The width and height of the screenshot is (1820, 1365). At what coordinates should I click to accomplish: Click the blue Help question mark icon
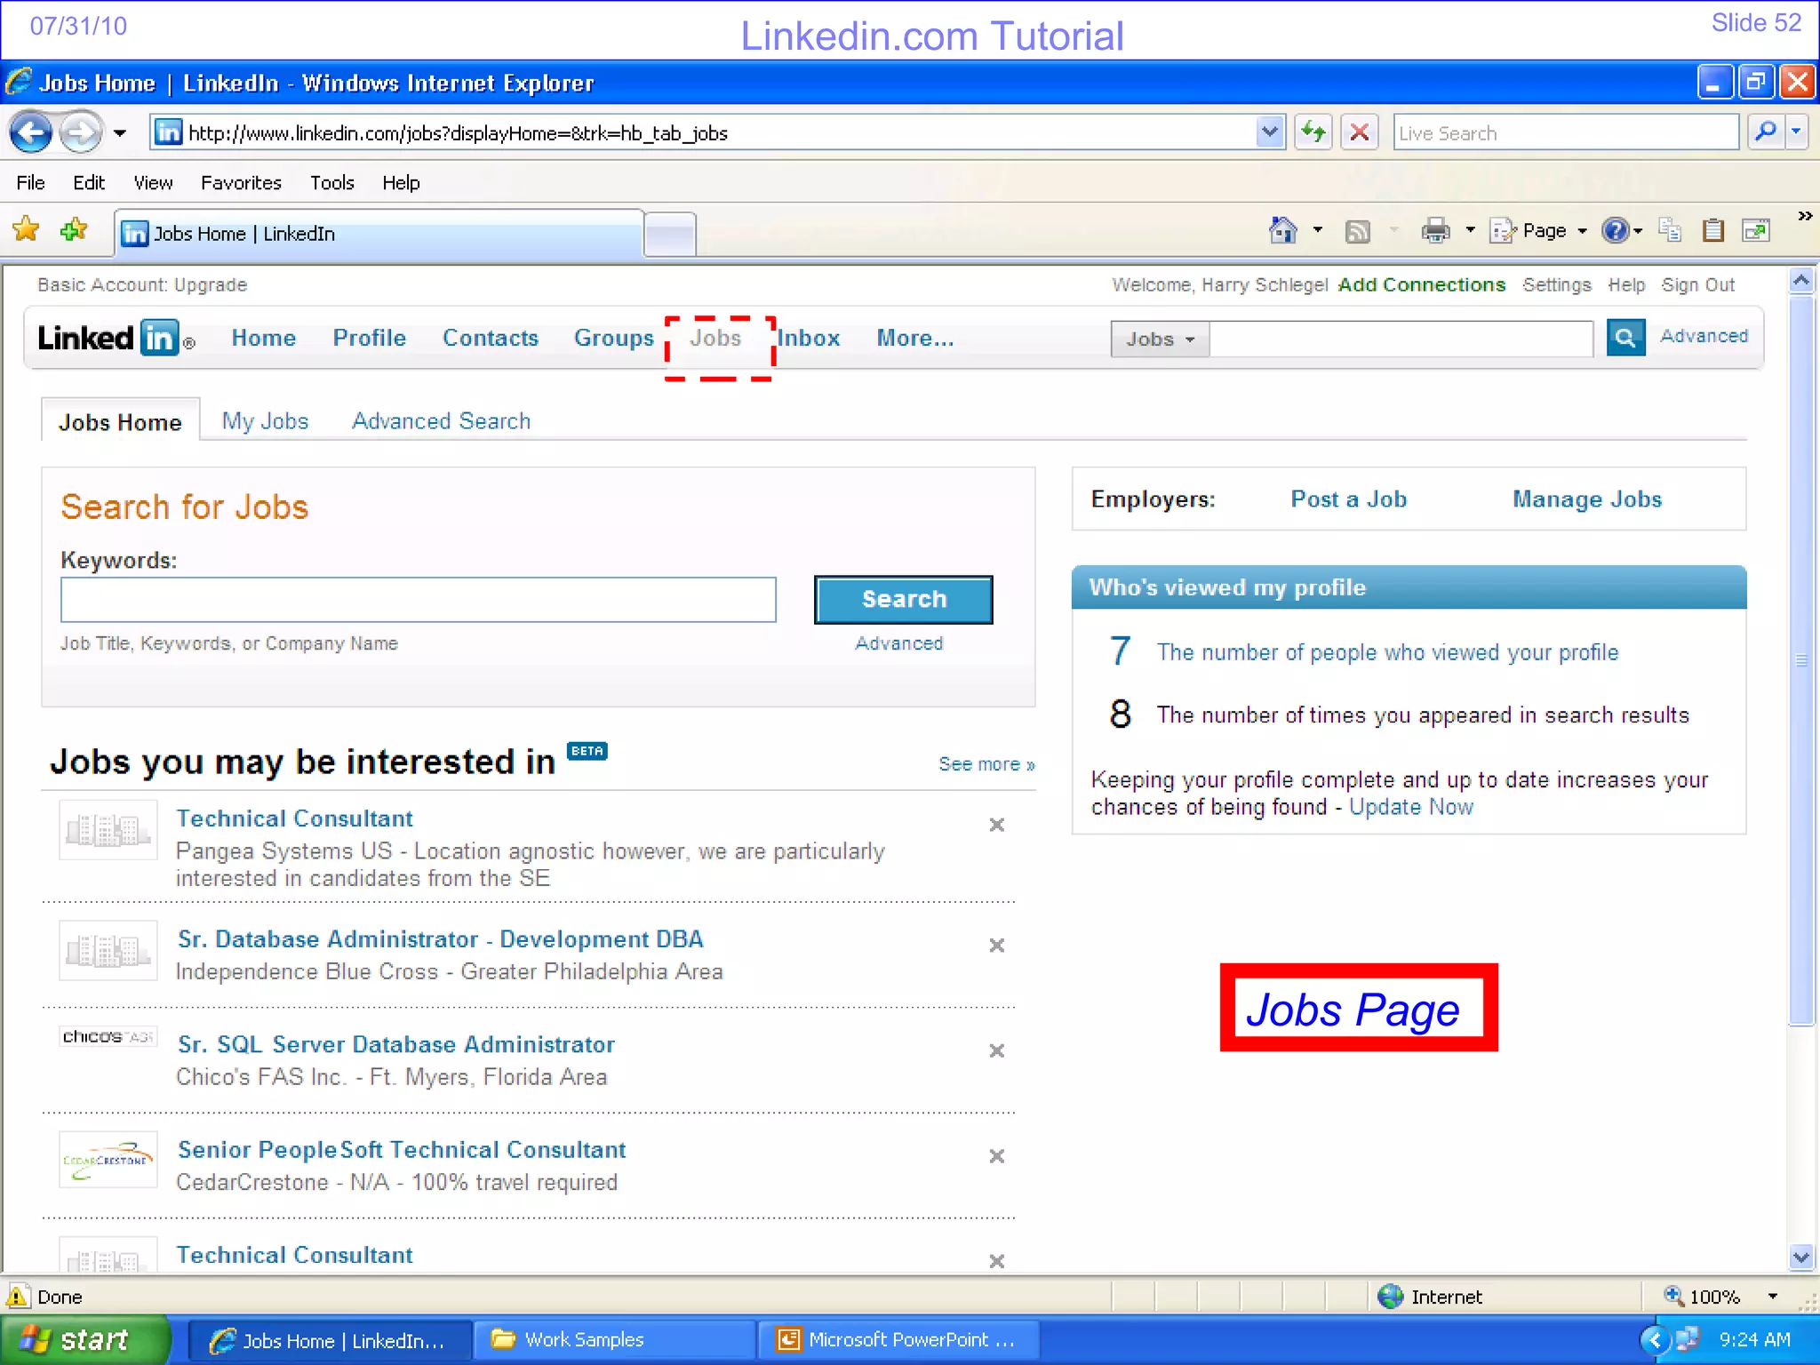[x=1615, y=231]
